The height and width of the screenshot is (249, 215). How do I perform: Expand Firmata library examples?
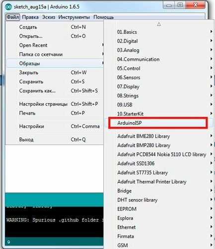click(159, 237)
